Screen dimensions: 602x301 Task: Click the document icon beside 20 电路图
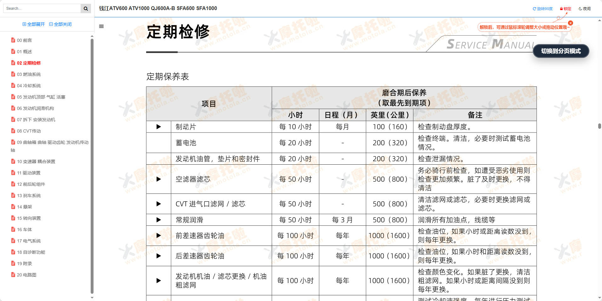click(x=13, y=275)
